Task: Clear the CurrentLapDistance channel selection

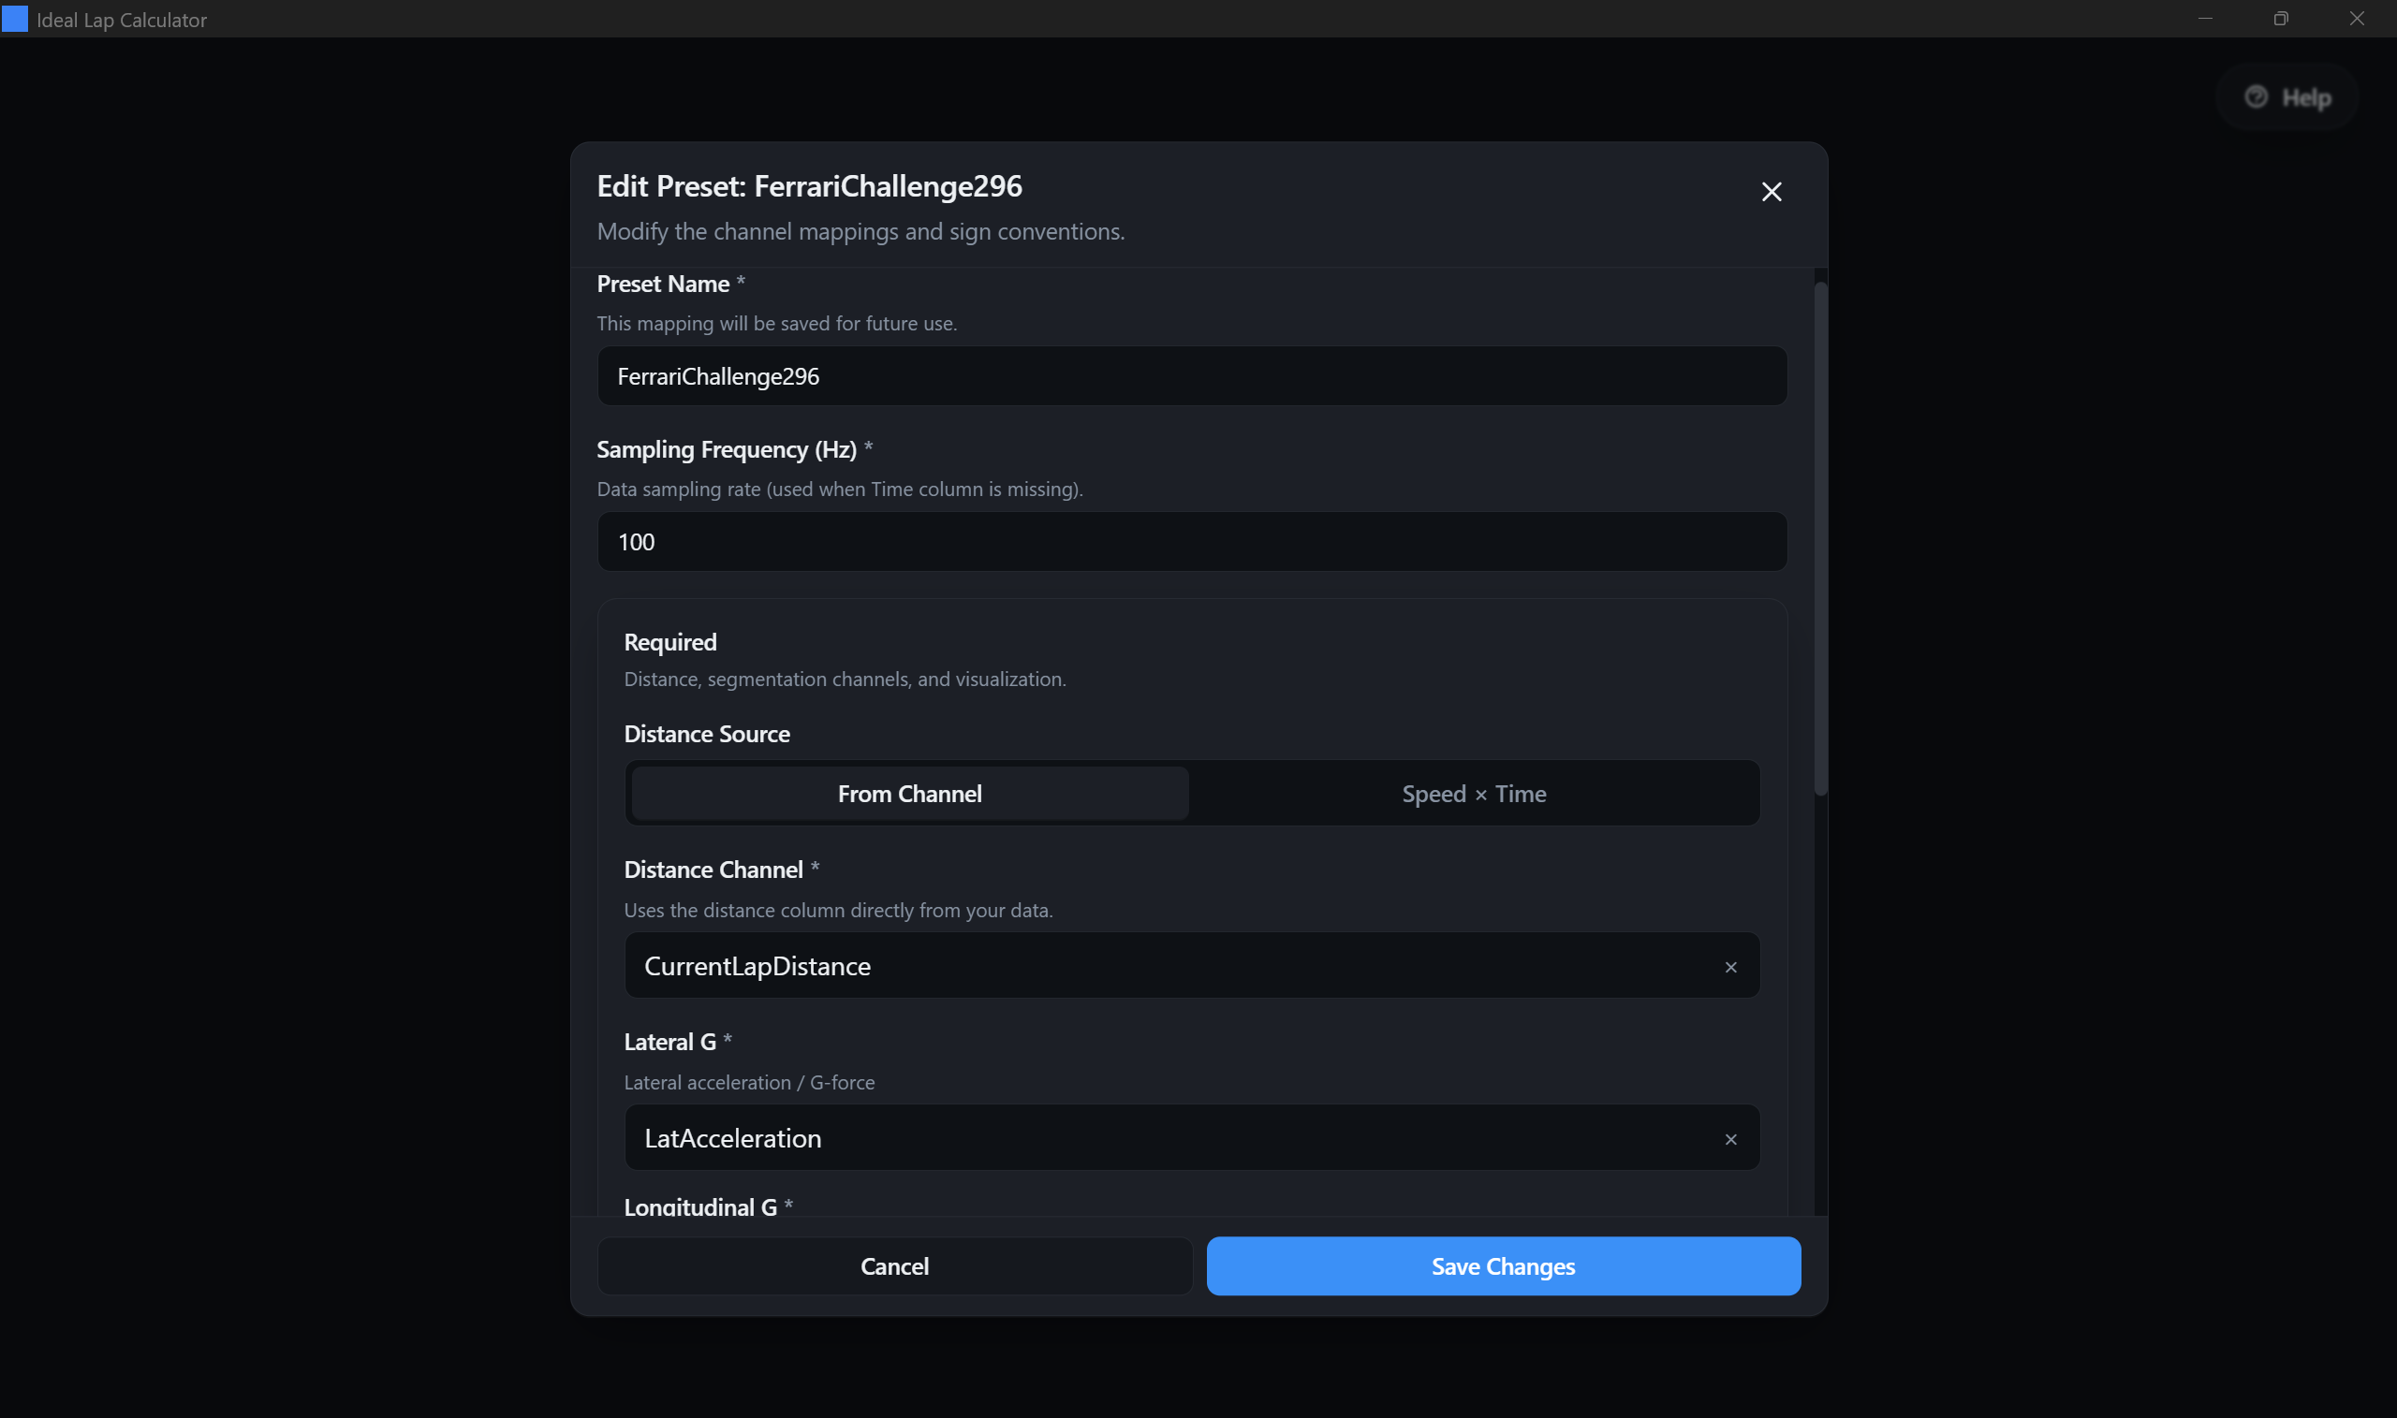Action: click(1732, 966)
